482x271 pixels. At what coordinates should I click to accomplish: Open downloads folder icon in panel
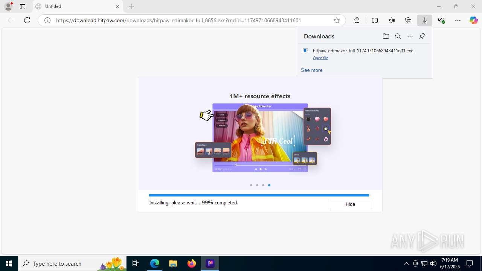pos(386,36)
